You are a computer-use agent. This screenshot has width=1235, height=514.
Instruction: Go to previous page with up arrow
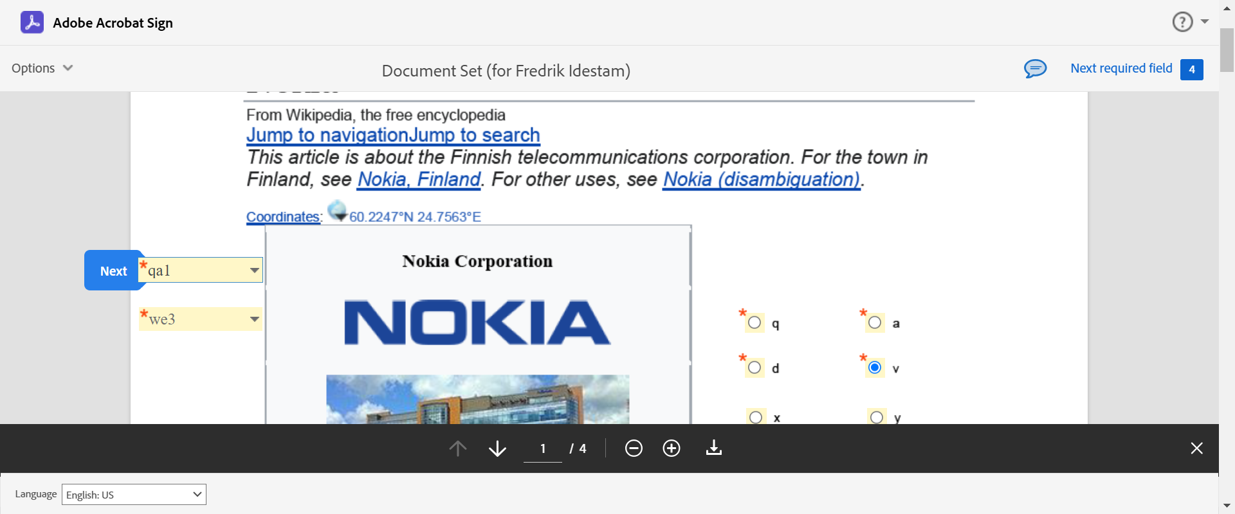click(x=458, y=448)
